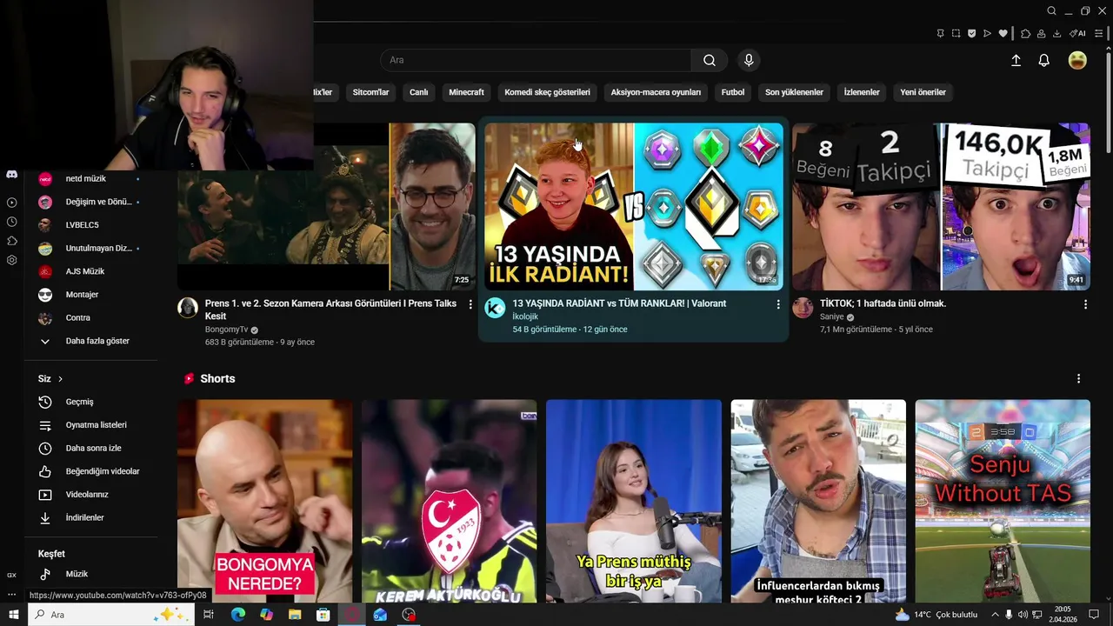The height and width of the screenshot is (626, 1113).
Task: Open sidebar three-dots more menu
Action: coord(12,595)
